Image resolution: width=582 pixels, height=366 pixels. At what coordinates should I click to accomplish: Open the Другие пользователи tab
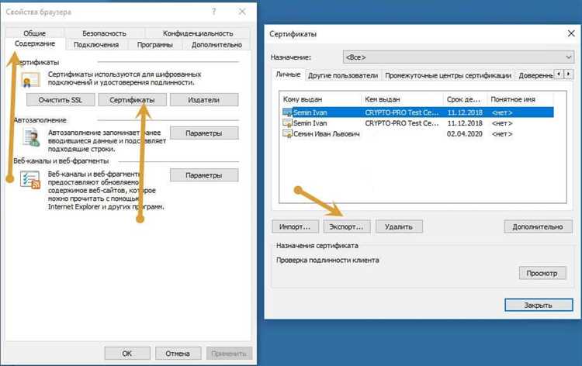[343, 75]
